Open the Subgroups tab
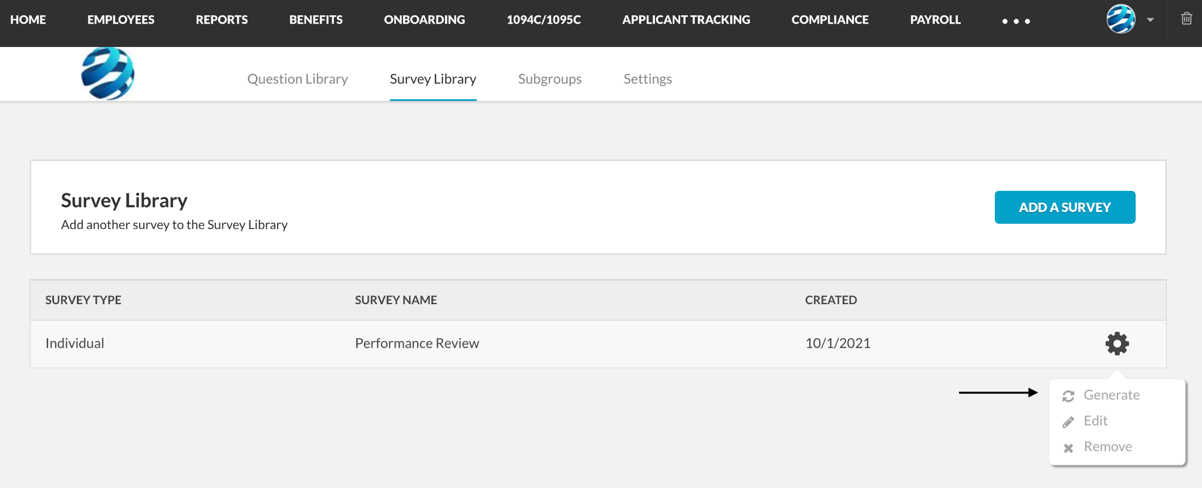This screenshot has height=488, width=1202. pyautogui.click(x=550, y=79)
